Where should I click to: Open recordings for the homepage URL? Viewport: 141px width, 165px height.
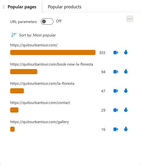point(116,52)
